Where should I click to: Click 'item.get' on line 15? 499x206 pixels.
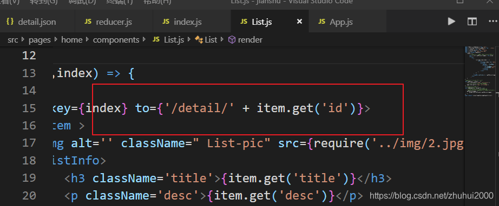pos(285,108)
